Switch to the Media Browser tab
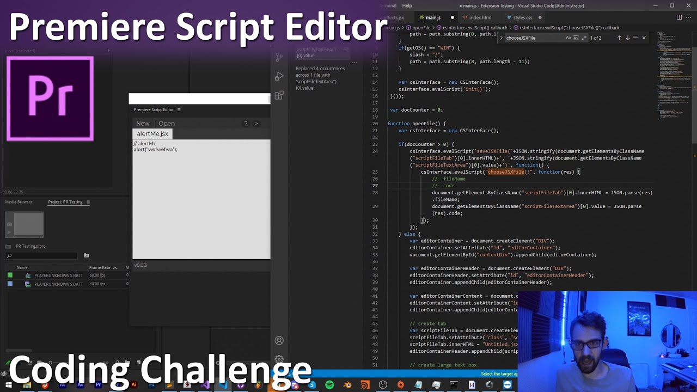697x392 pixels. (19, 202)
